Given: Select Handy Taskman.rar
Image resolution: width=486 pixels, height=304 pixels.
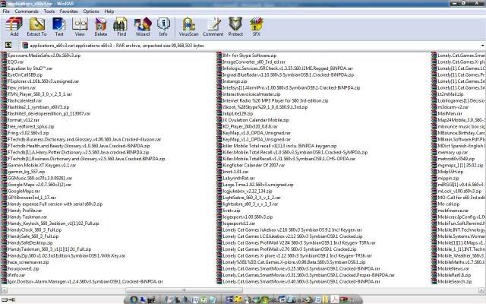Looking at the screenshot, I should [27, 217].
